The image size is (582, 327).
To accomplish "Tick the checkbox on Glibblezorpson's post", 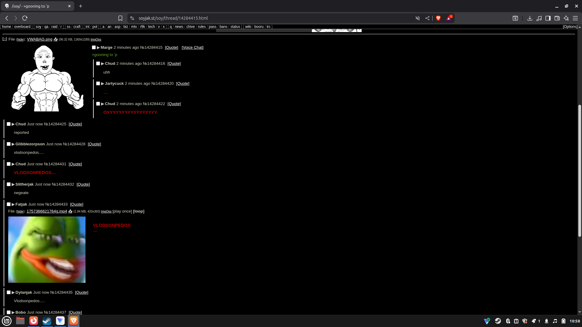I will pos(9,144).
